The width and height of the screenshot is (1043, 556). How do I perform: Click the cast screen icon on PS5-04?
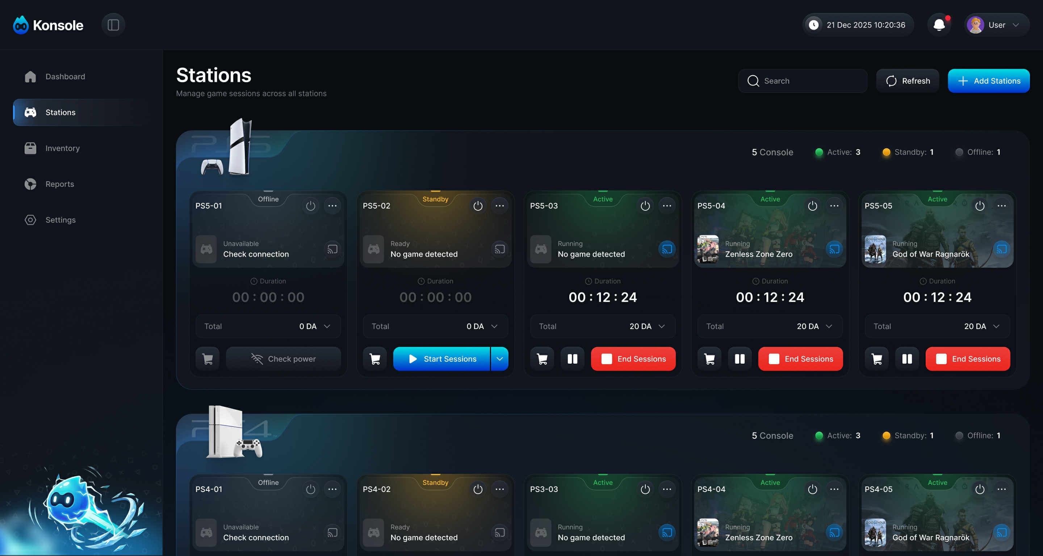(834, 249)
